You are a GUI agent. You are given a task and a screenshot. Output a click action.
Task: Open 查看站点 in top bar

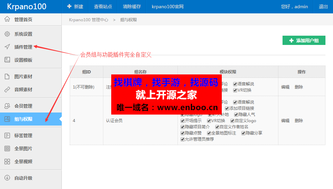point(103,7)
